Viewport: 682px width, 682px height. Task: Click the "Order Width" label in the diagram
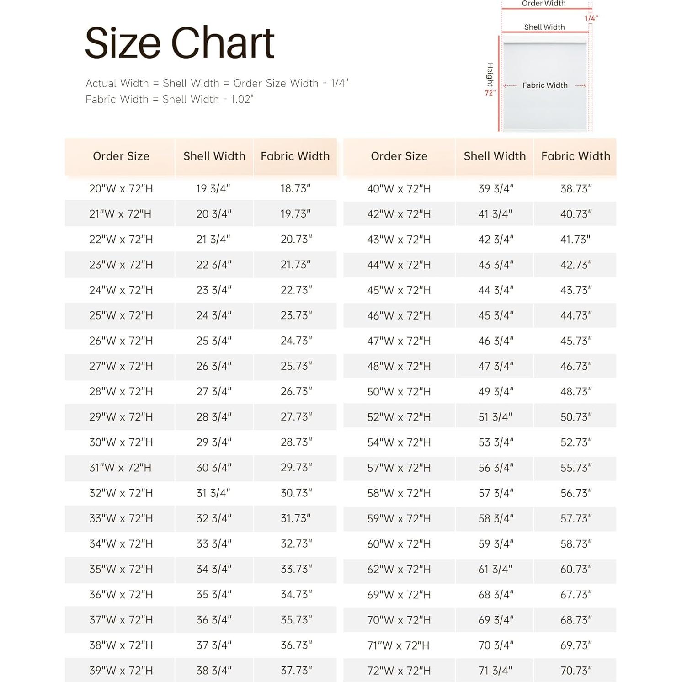pos(543,4)
